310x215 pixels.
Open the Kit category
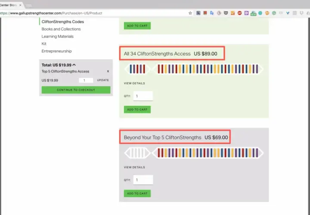pos(44,43)
